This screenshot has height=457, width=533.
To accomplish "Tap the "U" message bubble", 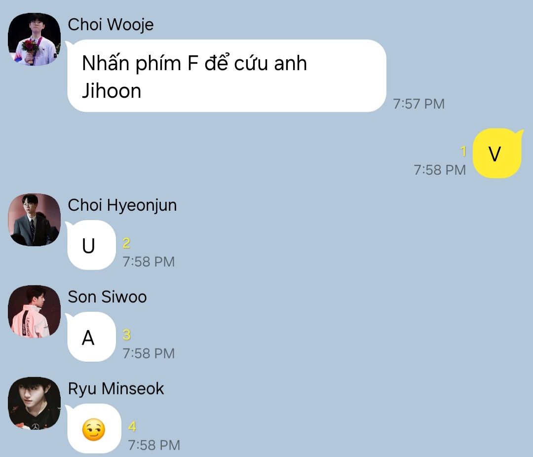I will [x=91, y=245].
